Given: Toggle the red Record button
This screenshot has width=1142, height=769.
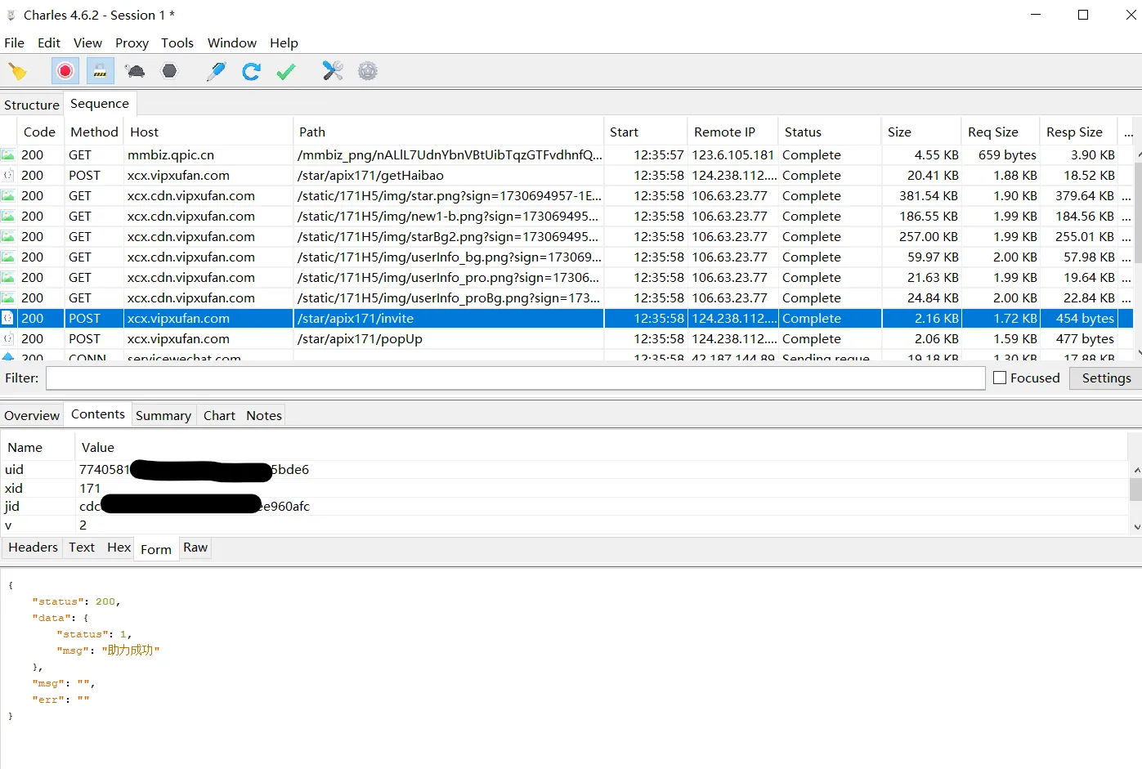Looking at the screenshot, I should tap(65, 71).
